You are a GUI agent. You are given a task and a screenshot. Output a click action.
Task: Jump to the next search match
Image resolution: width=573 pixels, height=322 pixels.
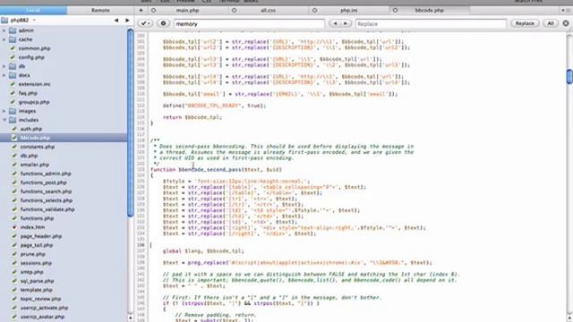(x=345, y=23)
